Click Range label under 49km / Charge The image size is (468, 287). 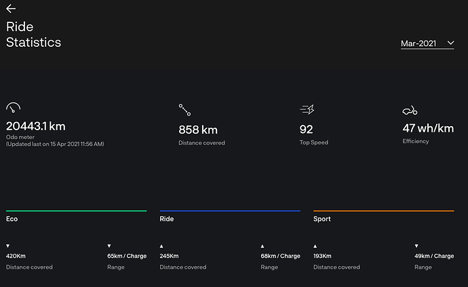tap(423, 267)
